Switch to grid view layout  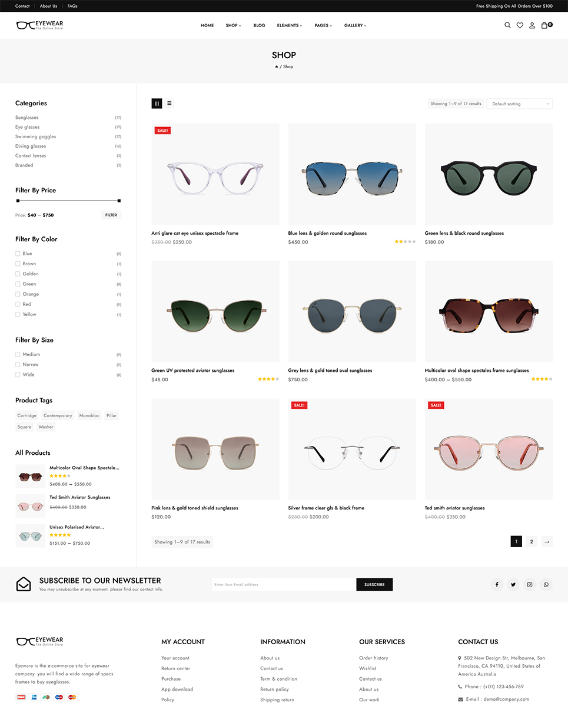pyautogui.click(x=157, y=104)
